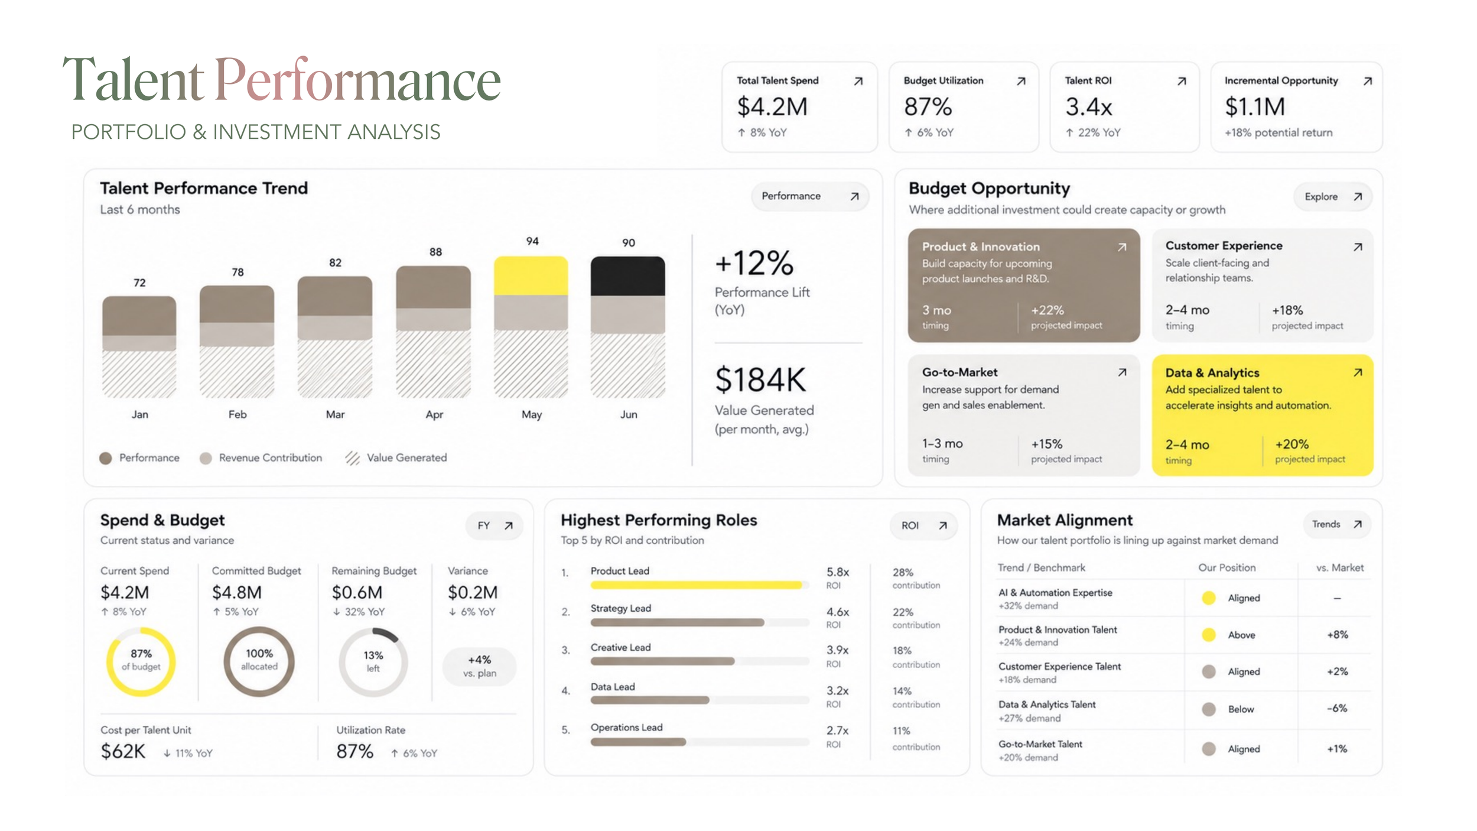This screenshot has height=831, width=1477.
Task: Open the Talent ROI card arrow
Action: pos(1181,81)
